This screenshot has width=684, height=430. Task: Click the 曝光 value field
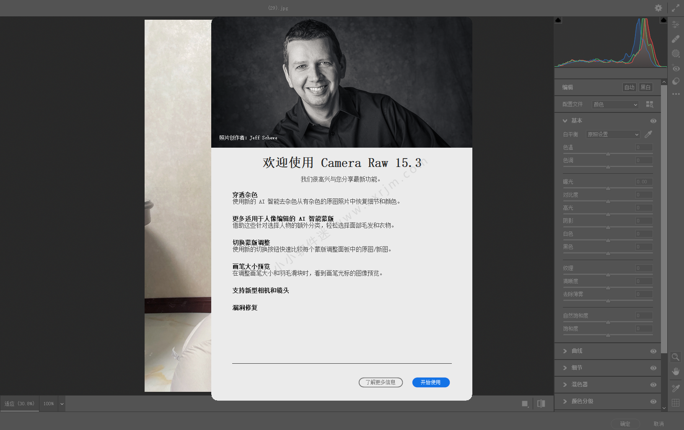(x=644, y=182)
